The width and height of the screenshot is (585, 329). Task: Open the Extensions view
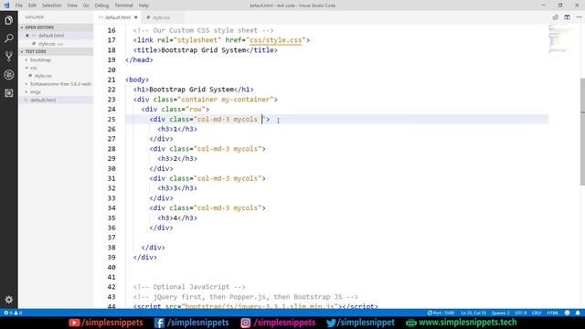(8, 93)
